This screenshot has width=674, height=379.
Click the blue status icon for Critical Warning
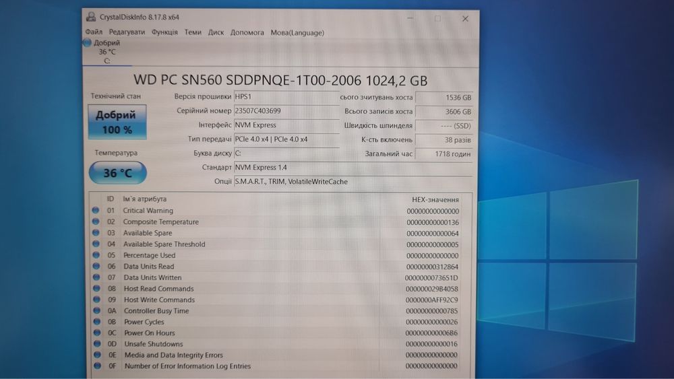[x=96, y=210]
